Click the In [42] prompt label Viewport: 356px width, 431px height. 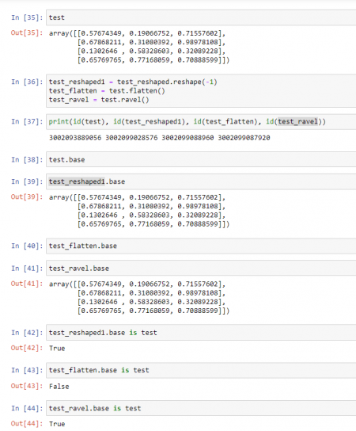(x=27, y=333)
